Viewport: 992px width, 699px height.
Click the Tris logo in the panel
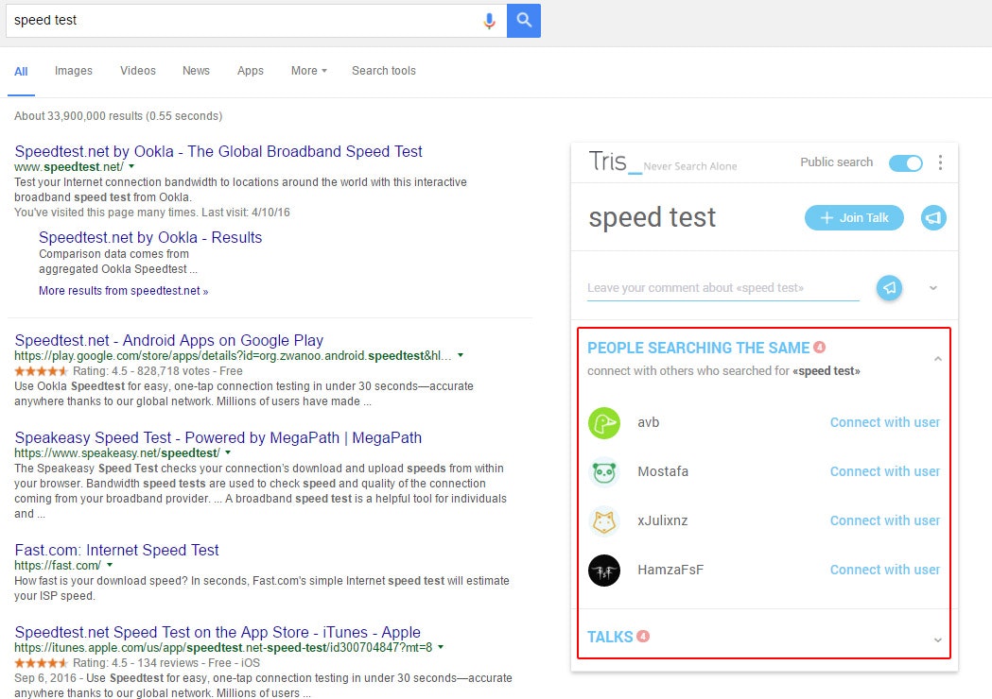(x=614, y=162)
